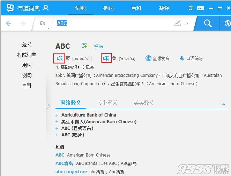Open handwriting input pad icon
The image size is (231, 176).
tap(178, 23)
